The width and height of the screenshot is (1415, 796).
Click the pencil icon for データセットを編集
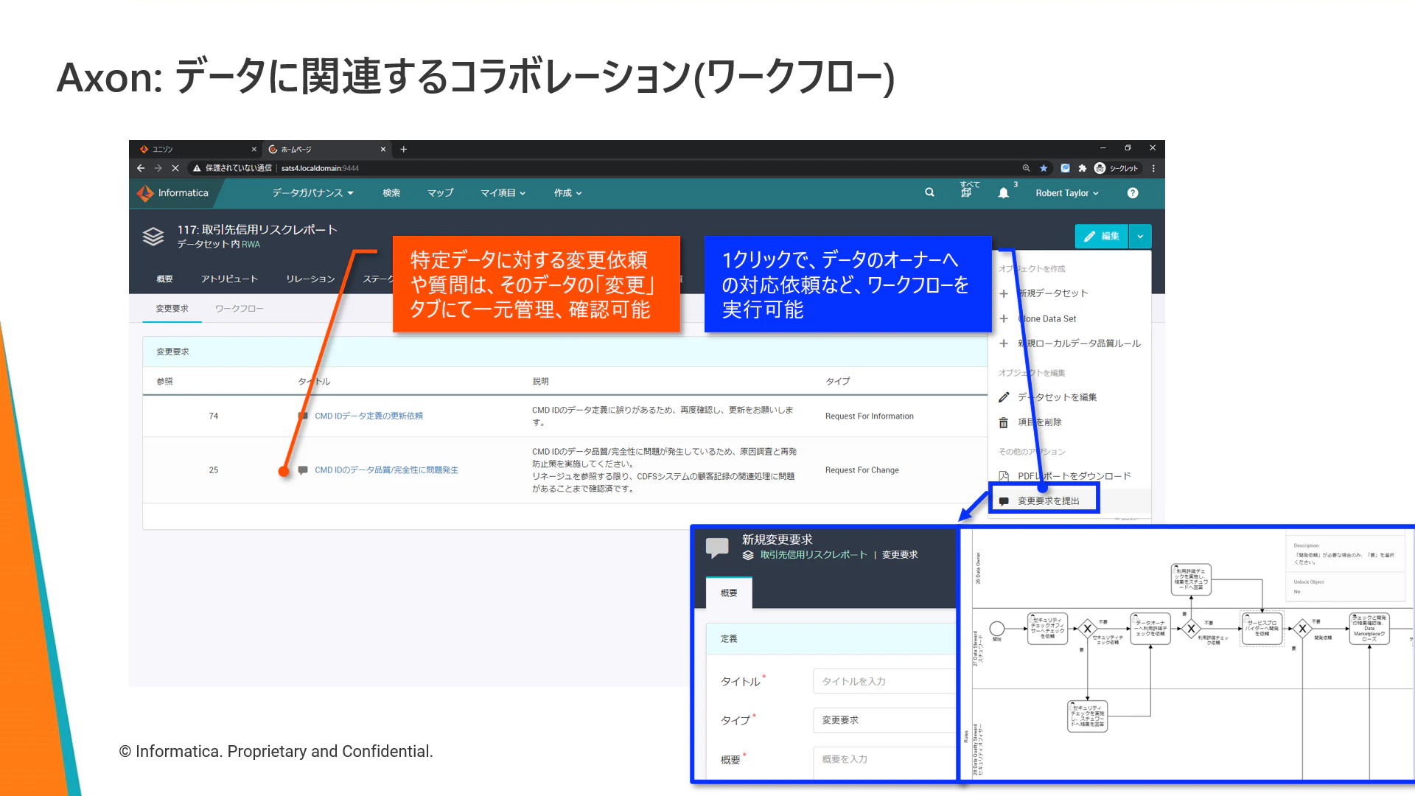(1003, 397)
